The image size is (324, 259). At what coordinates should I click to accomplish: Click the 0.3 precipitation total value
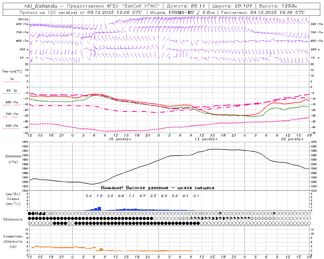click(x=164, y=196)
